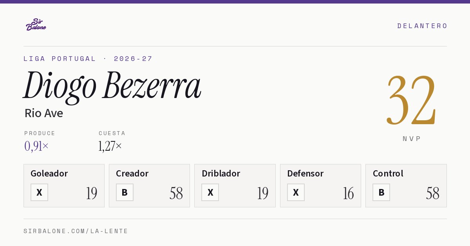Click the DELANTERO position label
This screenshot has width=470, height=246.
[x=422, y=26]
